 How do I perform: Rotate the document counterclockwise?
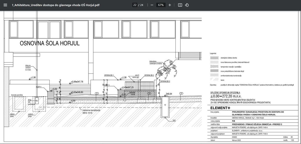coord(187,5)
